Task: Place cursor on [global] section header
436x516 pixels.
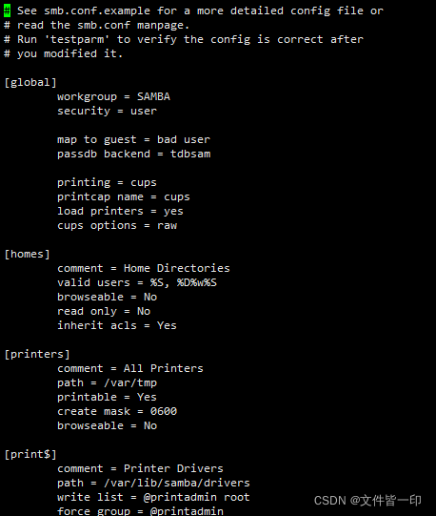Action: (x=30, y=82)
